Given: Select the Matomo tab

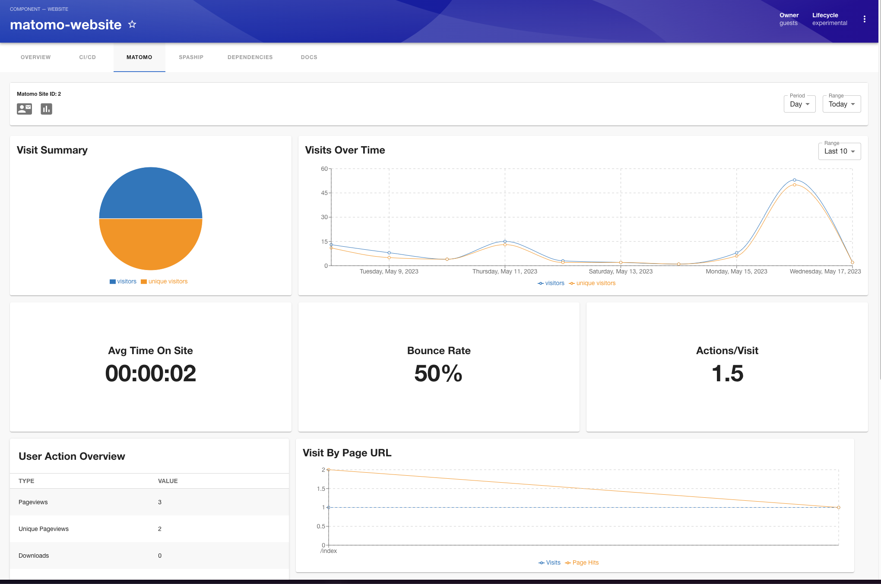Looking at the screenshot, I should [139, 57].
